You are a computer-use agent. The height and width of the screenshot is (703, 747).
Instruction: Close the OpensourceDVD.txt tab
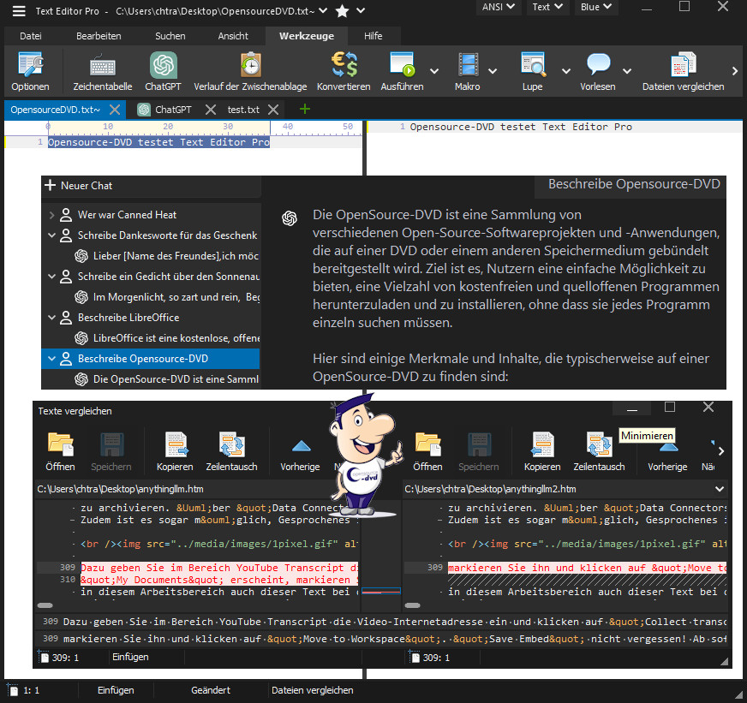pos(116,110)
